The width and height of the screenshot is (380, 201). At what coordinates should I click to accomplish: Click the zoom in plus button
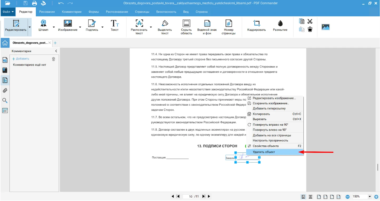point(376,197)
